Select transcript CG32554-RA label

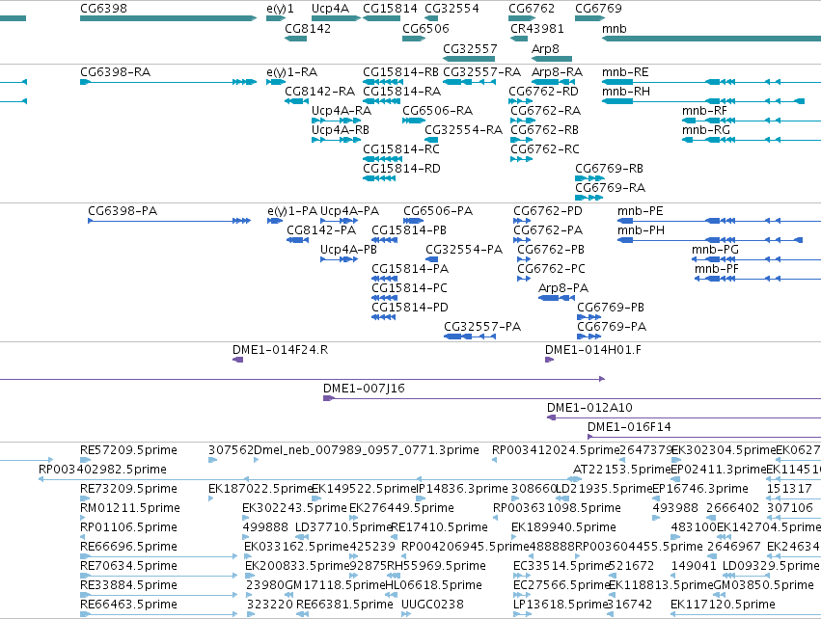pos(463,130)
